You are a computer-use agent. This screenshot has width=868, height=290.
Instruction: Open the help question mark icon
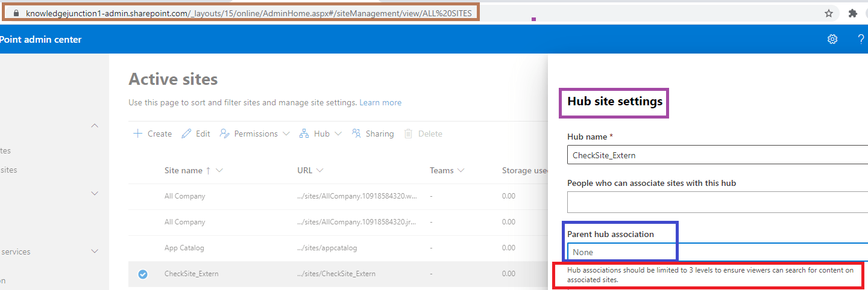click(861, 39)
